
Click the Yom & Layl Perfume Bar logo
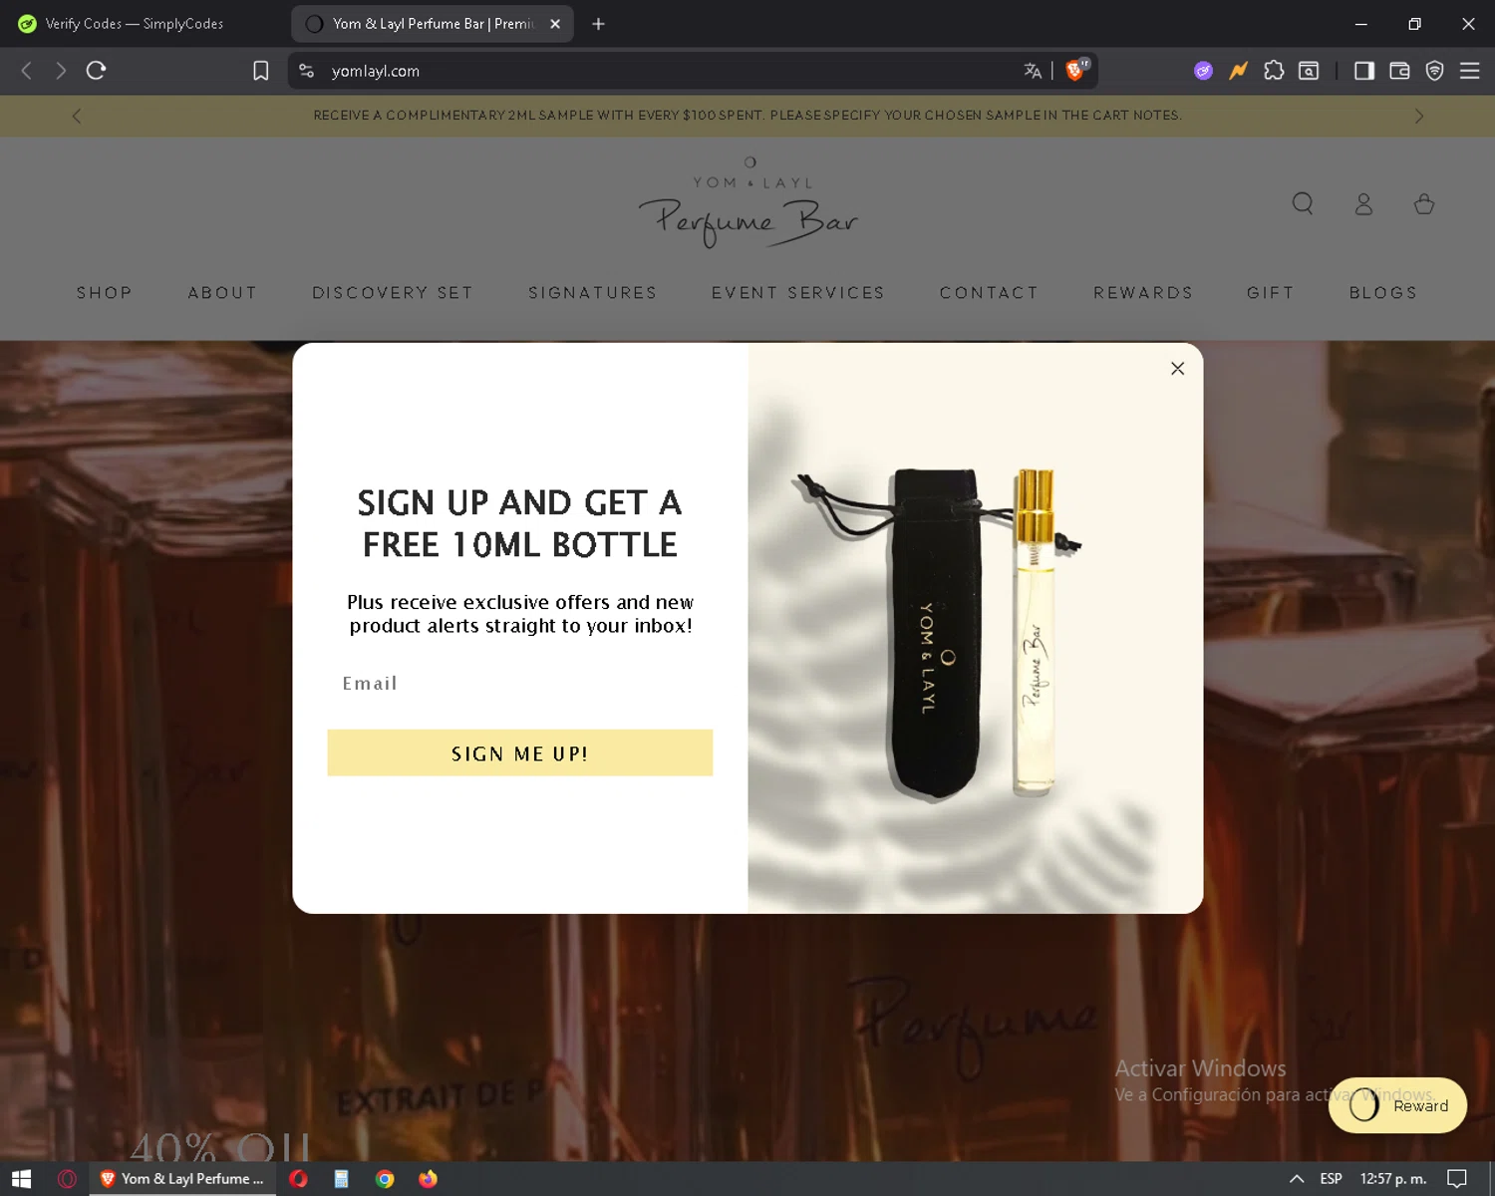tap(748, 202)
